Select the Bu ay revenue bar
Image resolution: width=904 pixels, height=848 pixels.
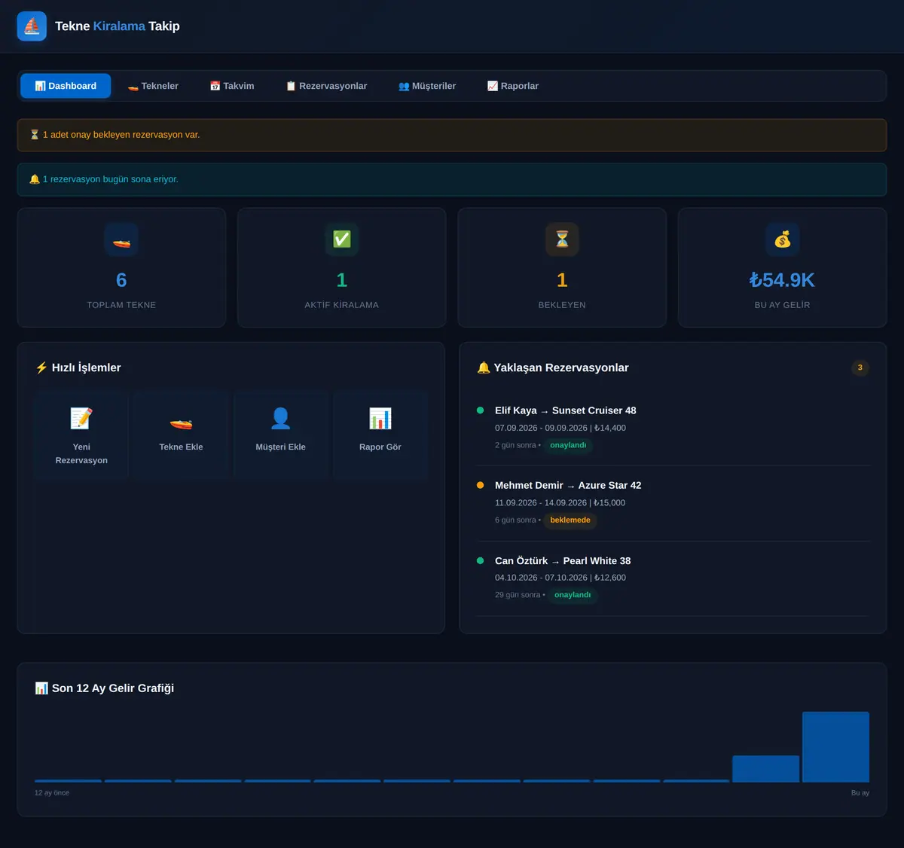click(x=835, y=747)
